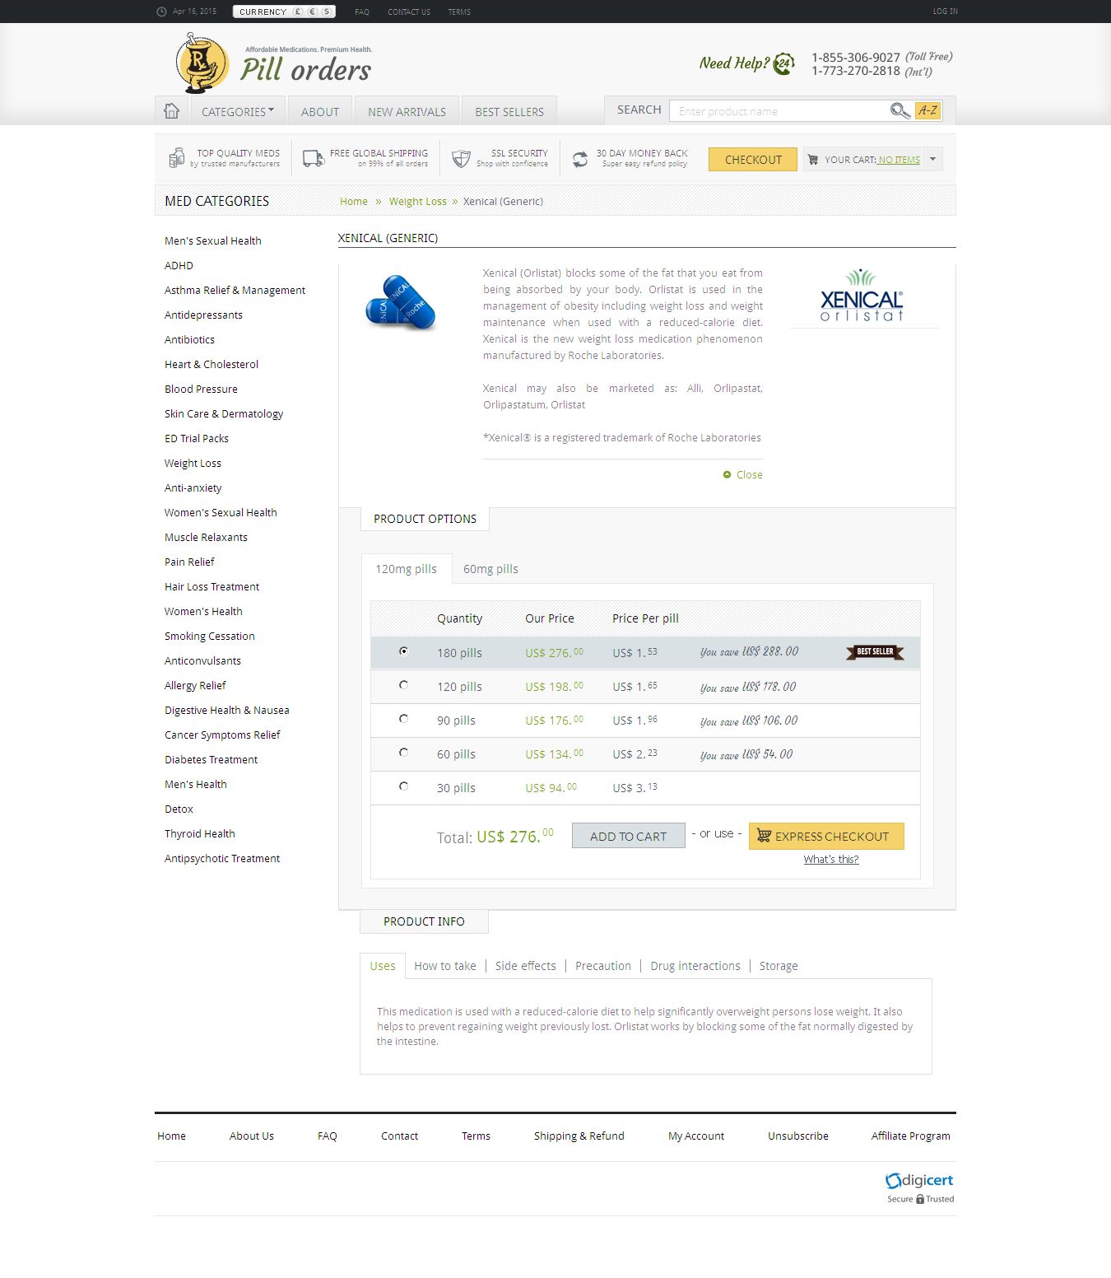Select the 120 pills option
The width and height of the screenshot is (1111, 1278).
pos(403,684)
